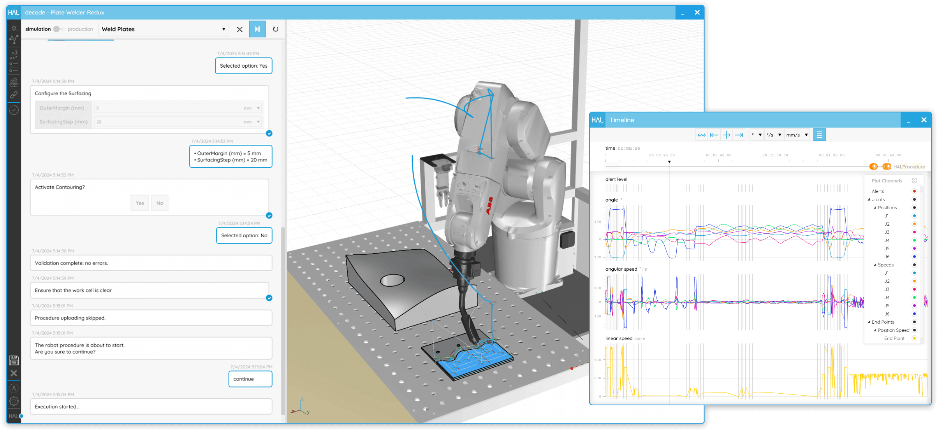Click the timeline fit-to-range wavy arrow icon

pos(702,135)
